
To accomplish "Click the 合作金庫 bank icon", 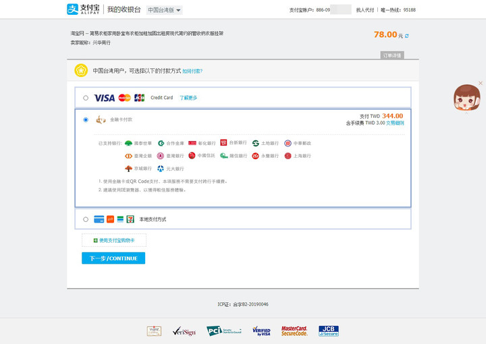I will [x=161, y=144].
